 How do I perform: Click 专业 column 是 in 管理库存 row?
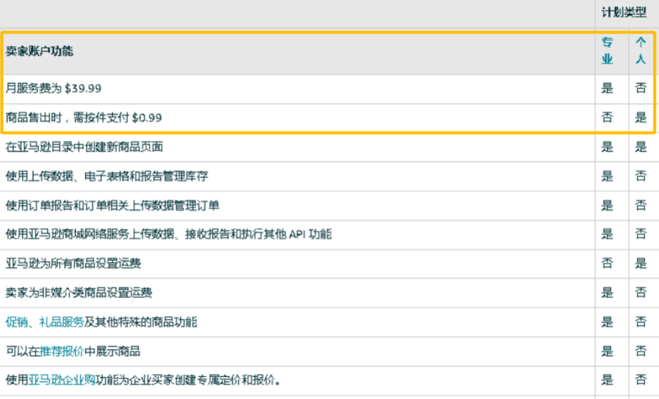607,176
